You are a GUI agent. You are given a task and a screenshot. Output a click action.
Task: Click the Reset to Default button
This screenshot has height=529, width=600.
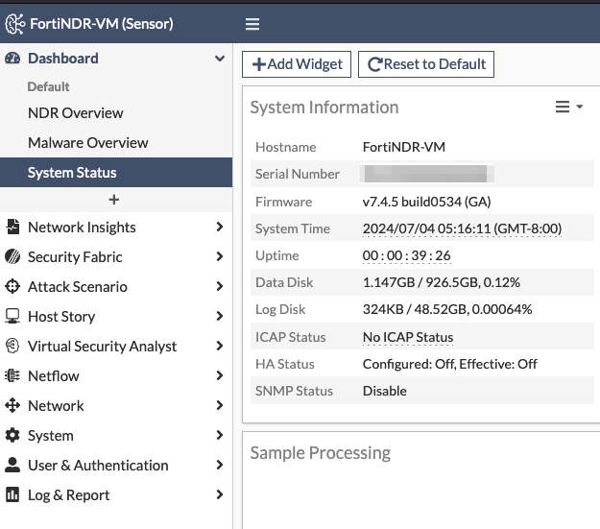tap(426, 64)
